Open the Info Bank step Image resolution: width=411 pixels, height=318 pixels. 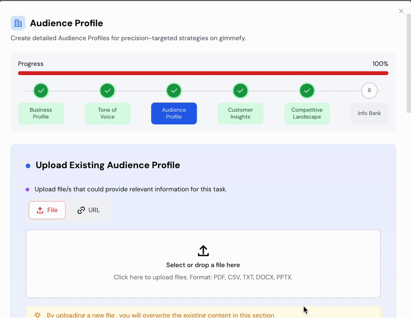pyautogui.click(x=369, y=113)
